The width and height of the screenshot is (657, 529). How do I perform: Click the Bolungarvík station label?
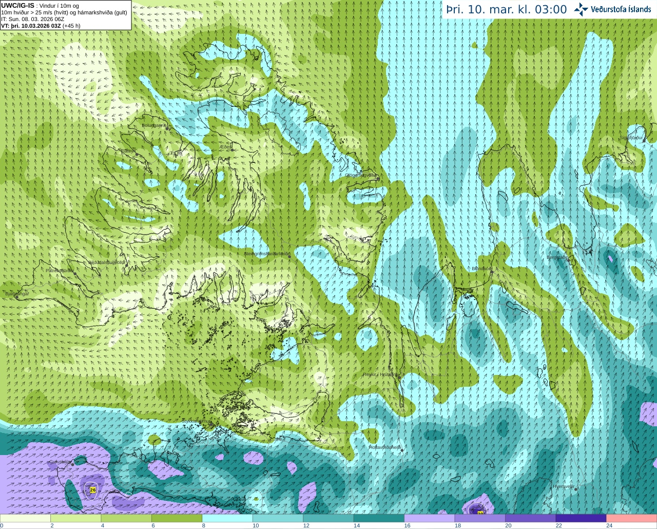154,125
